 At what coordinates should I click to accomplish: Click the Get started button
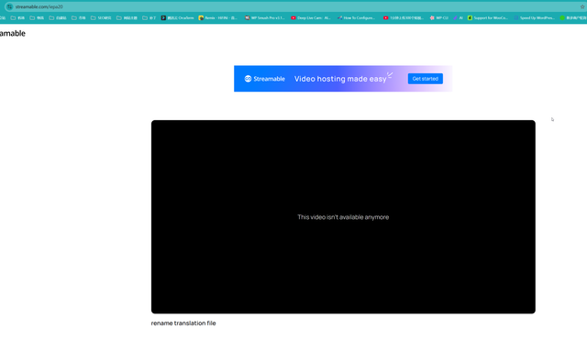pos(426,79)
